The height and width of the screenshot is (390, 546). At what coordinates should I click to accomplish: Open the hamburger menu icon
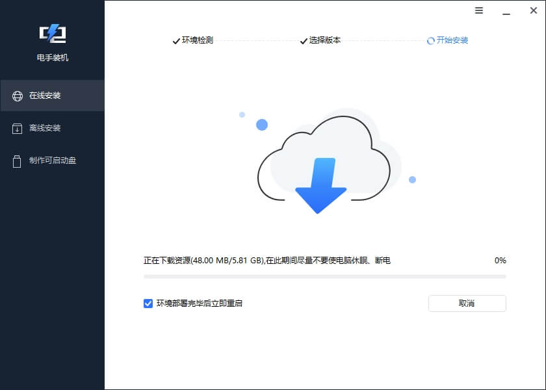tap(479, 10)
